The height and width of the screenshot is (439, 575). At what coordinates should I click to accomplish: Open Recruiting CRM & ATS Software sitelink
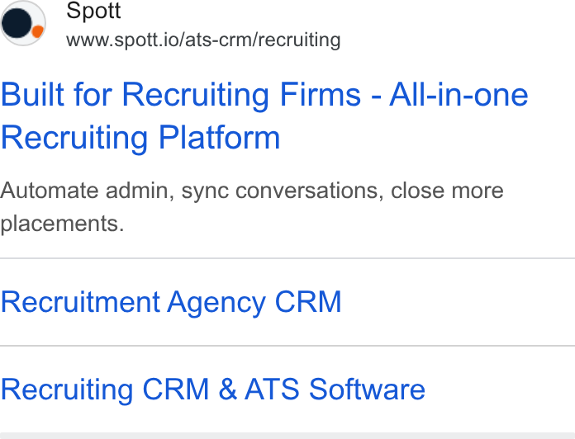coord(212,389)
